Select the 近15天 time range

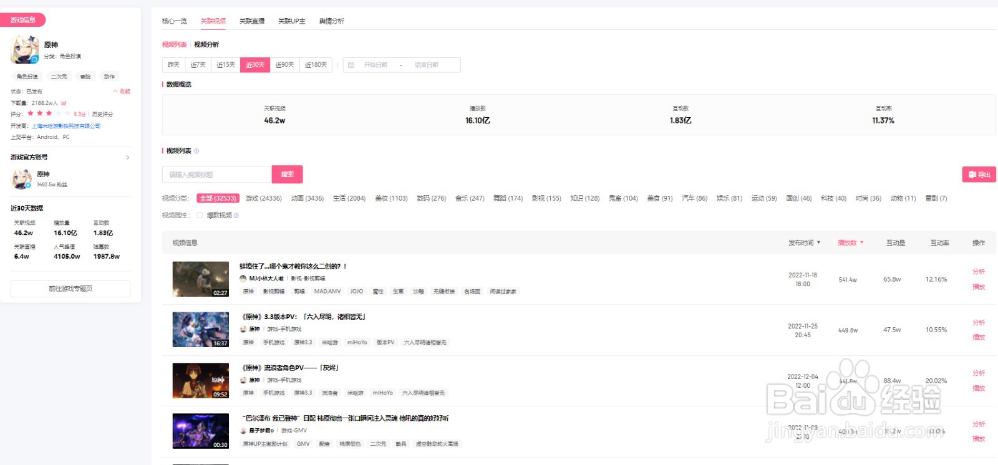click(226, 65)
